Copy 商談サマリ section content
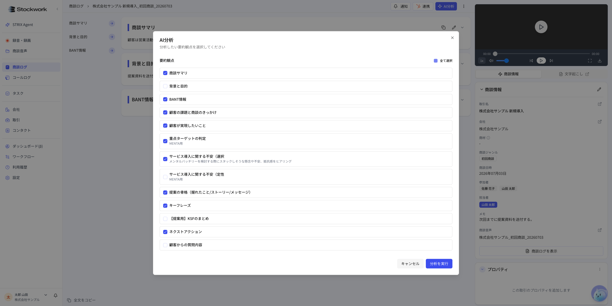The width and height of the screenshot is (612, 306). click(443, 27)
